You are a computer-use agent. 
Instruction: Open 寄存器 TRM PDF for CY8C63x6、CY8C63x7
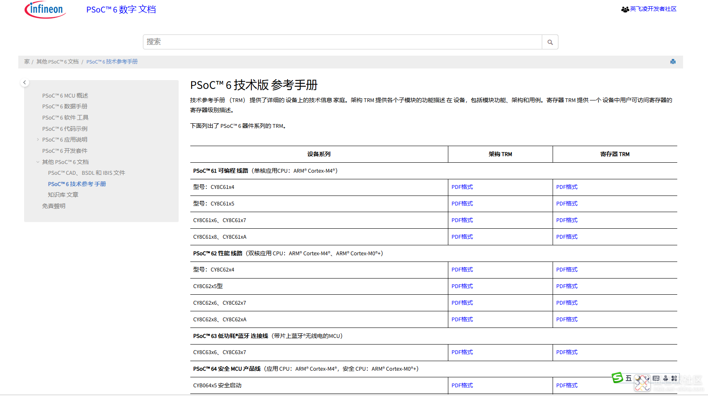[x=567, y=352]
